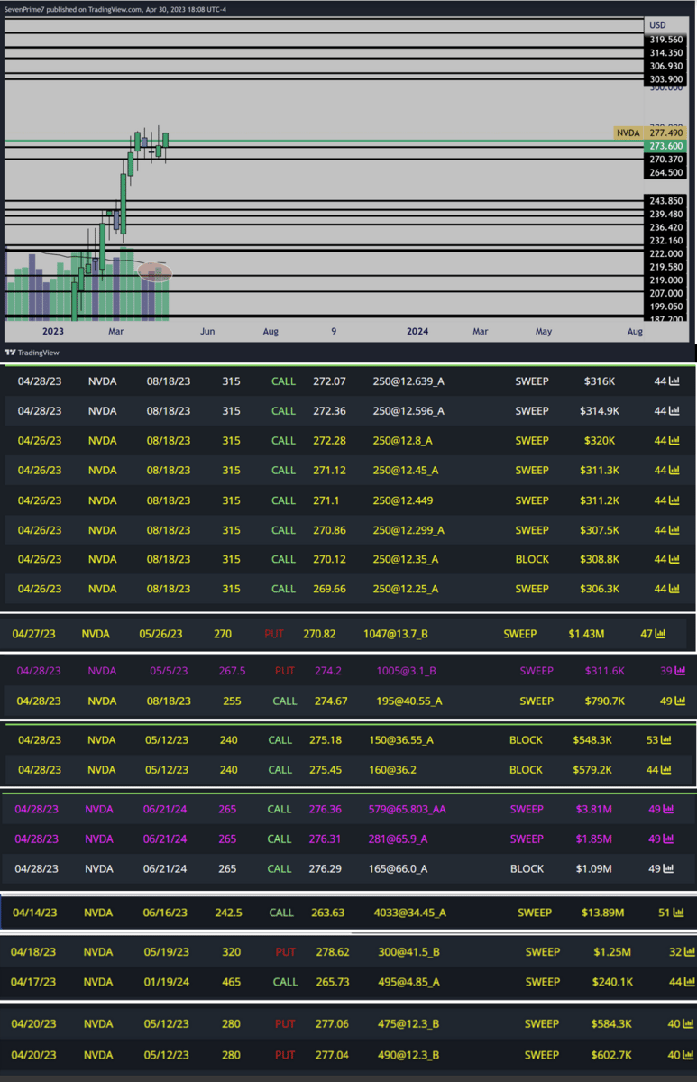Image resolution: width=697 pixels, height=1082 pixels.
Task: Click the 1005@3.1_B trade detail
Action: pos(406,671)
